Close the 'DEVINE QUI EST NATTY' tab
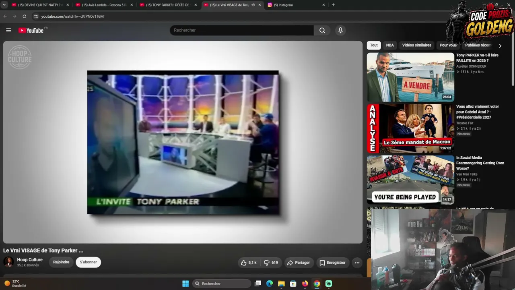This screenshot has width=515, height=290. coord(68,5)
